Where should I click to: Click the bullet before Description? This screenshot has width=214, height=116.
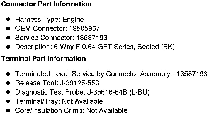tap(8, 47)
